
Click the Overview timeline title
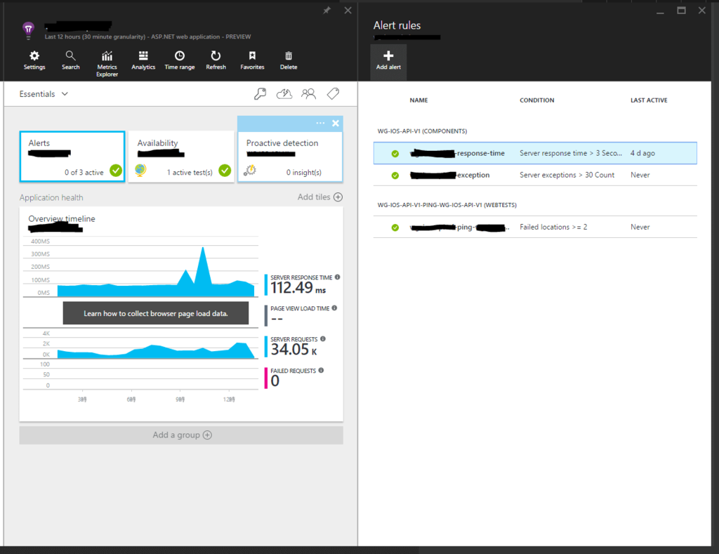62,219
